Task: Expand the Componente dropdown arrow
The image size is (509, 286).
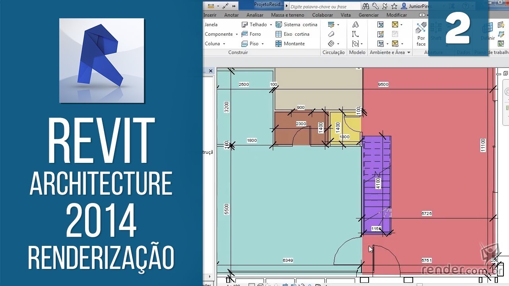Action: [x=237, y=34]
